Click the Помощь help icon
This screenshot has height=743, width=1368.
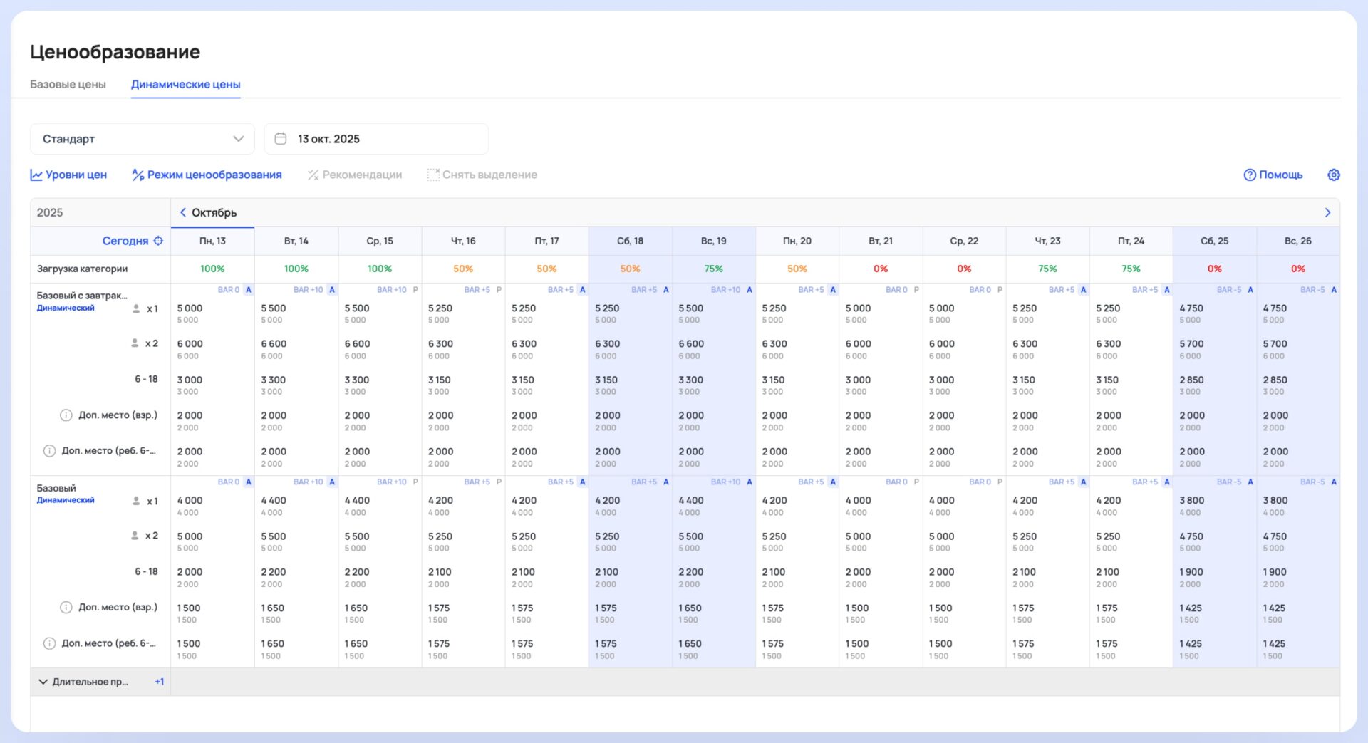click(1250, 175)
